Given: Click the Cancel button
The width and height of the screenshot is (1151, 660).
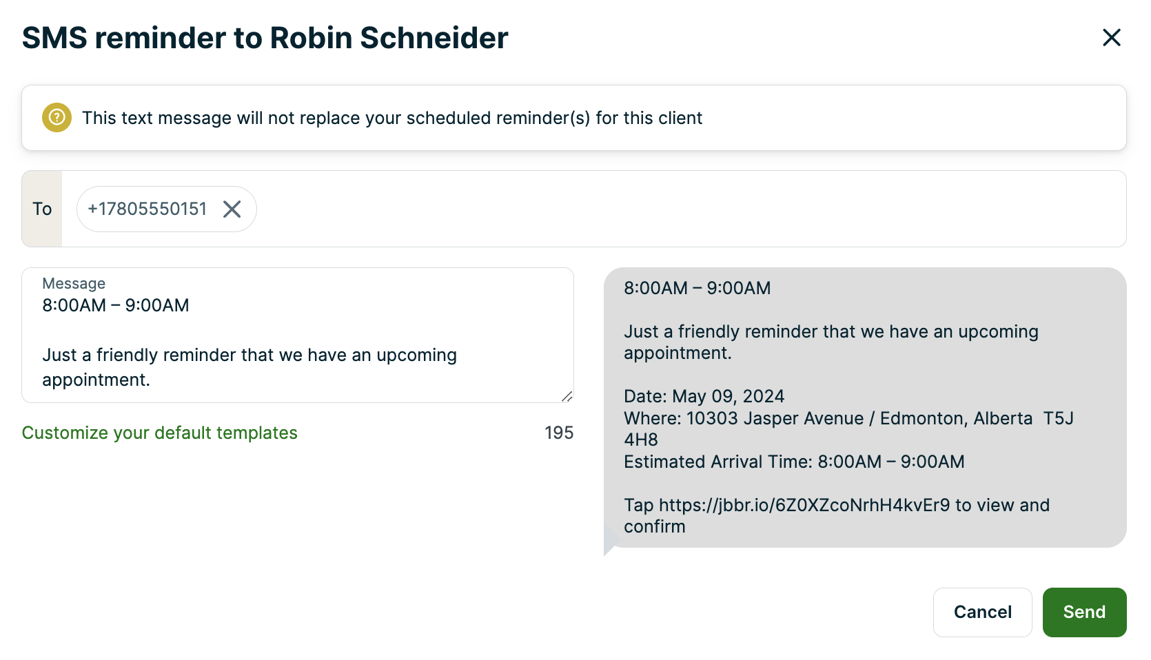Looking at the screenshot, I should click(x=982, y=612).
